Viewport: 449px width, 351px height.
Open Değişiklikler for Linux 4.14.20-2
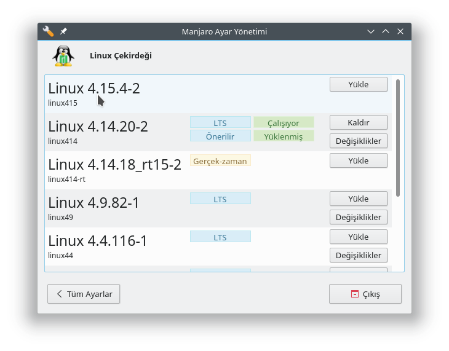click(359, 141)
